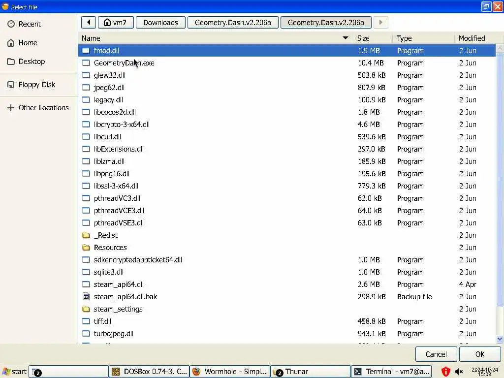
Task: Select turbojpeg.dll in the list
Action: click(287, 333)
